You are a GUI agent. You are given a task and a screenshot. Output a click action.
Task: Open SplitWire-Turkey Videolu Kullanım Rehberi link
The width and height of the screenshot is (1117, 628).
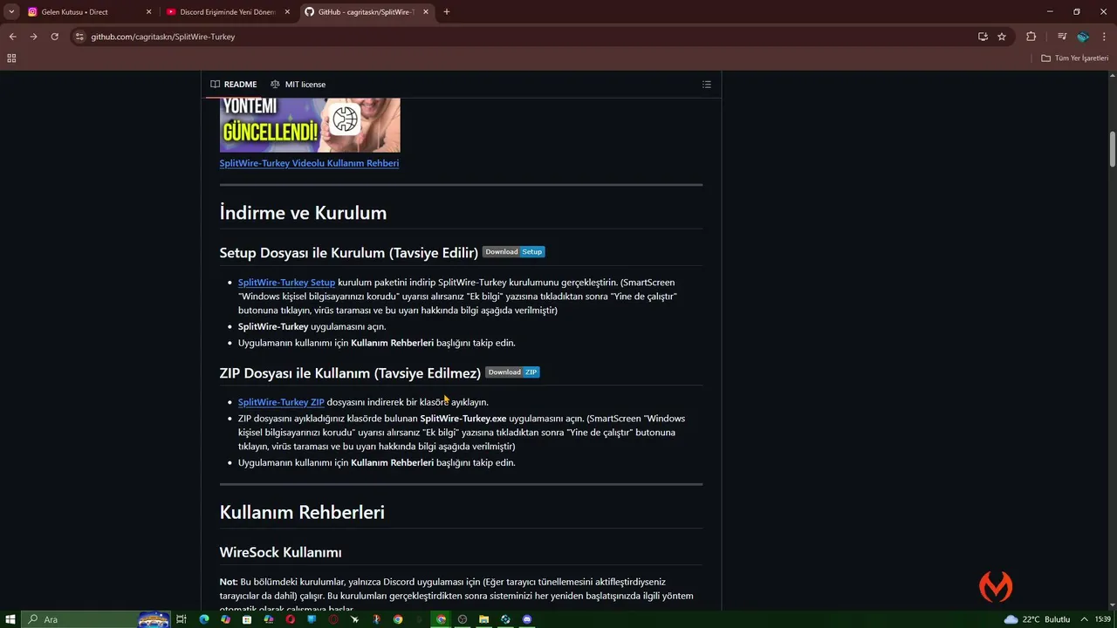(x=309, y=163)
